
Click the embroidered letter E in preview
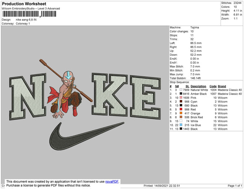(x=145, y=97)
